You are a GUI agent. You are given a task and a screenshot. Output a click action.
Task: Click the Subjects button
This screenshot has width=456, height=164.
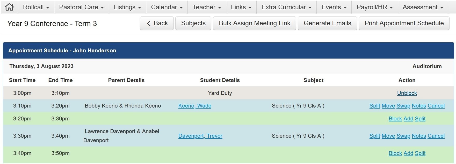193,23
